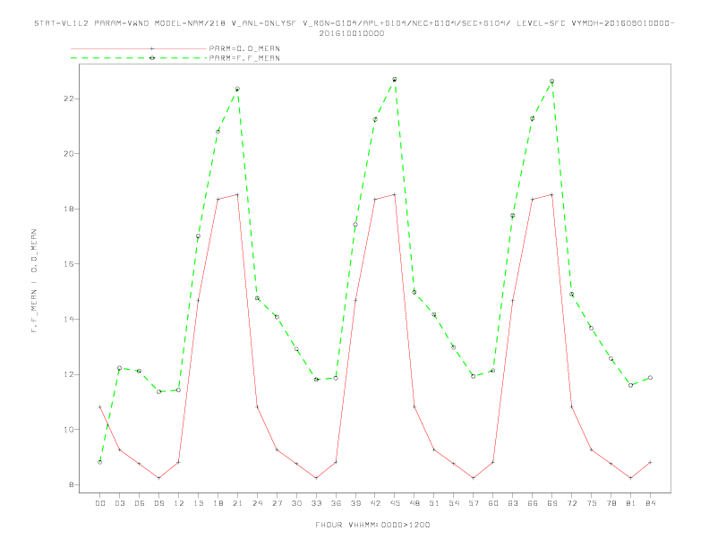Click y-axis tick label 8
Image resolution: width=709 pixels, height=548 pixels.
[72, 484]
